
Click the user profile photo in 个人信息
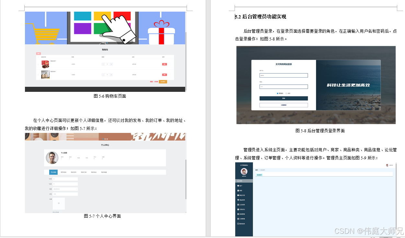click(52, 158)
